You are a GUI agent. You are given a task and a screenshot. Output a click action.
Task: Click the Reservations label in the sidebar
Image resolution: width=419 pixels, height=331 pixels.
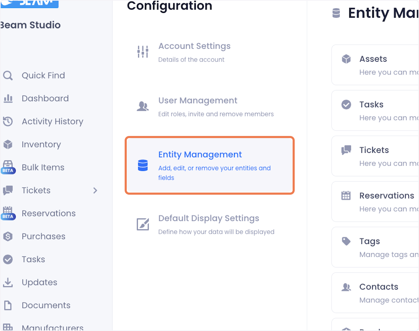tap(49, 214)
